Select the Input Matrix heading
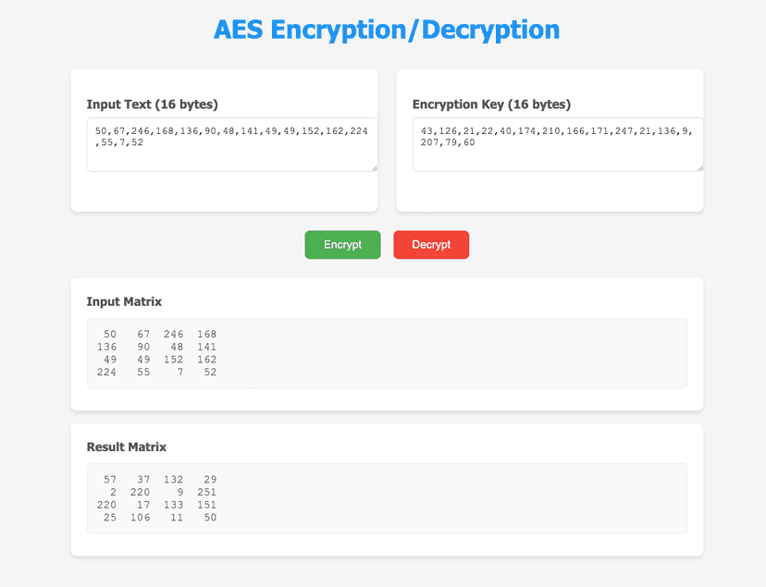The height and width of the screenshot is (587, 766). (x=126, y=301)
